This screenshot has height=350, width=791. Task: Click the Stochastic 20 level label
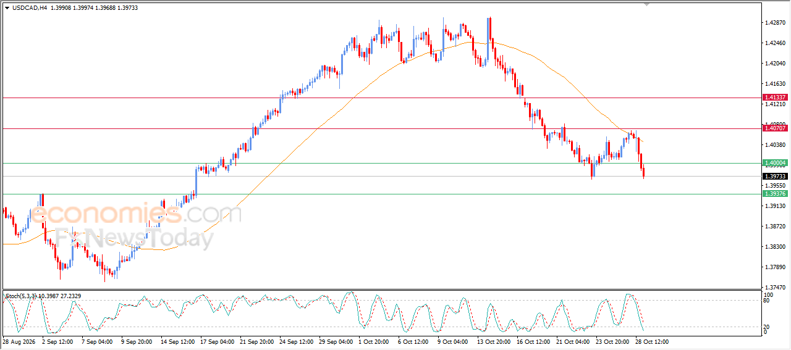(x=768, y=327)
